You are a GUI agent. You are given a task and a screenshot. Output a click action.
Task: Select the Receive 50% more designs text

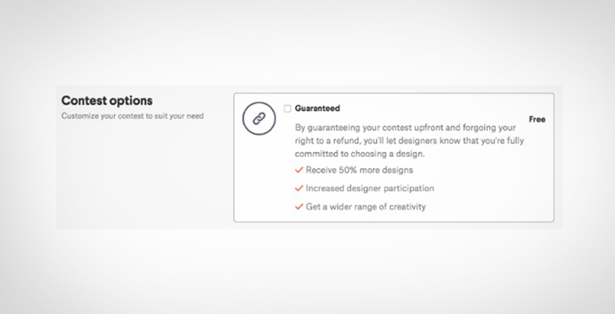[359, 170]
